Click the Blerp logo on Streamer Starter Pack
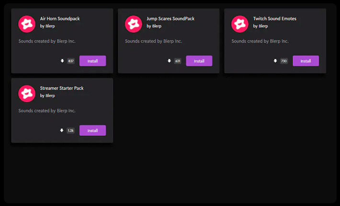 click(27, 94)
